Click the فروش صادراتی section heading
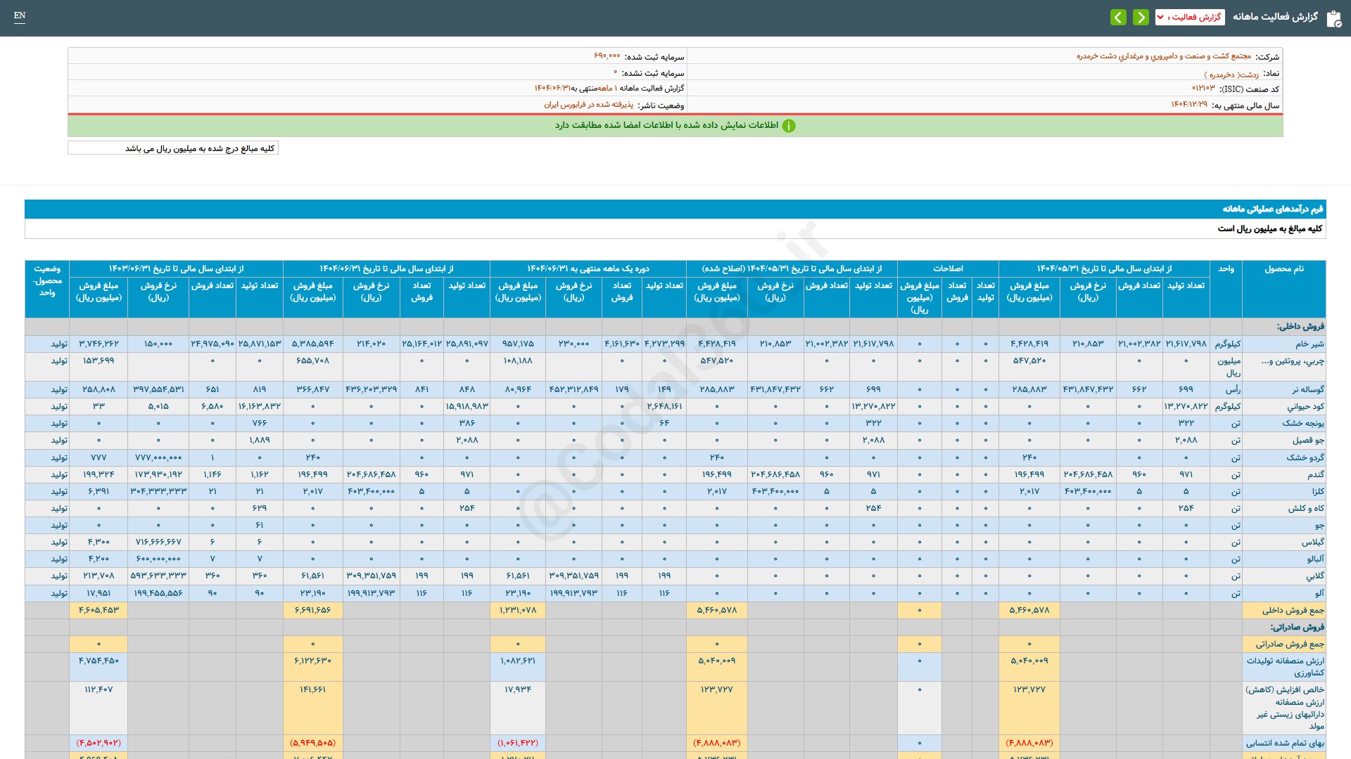Image resolution: width=1351 pixels, height=759 pixels. click(x=1297, y=627)
